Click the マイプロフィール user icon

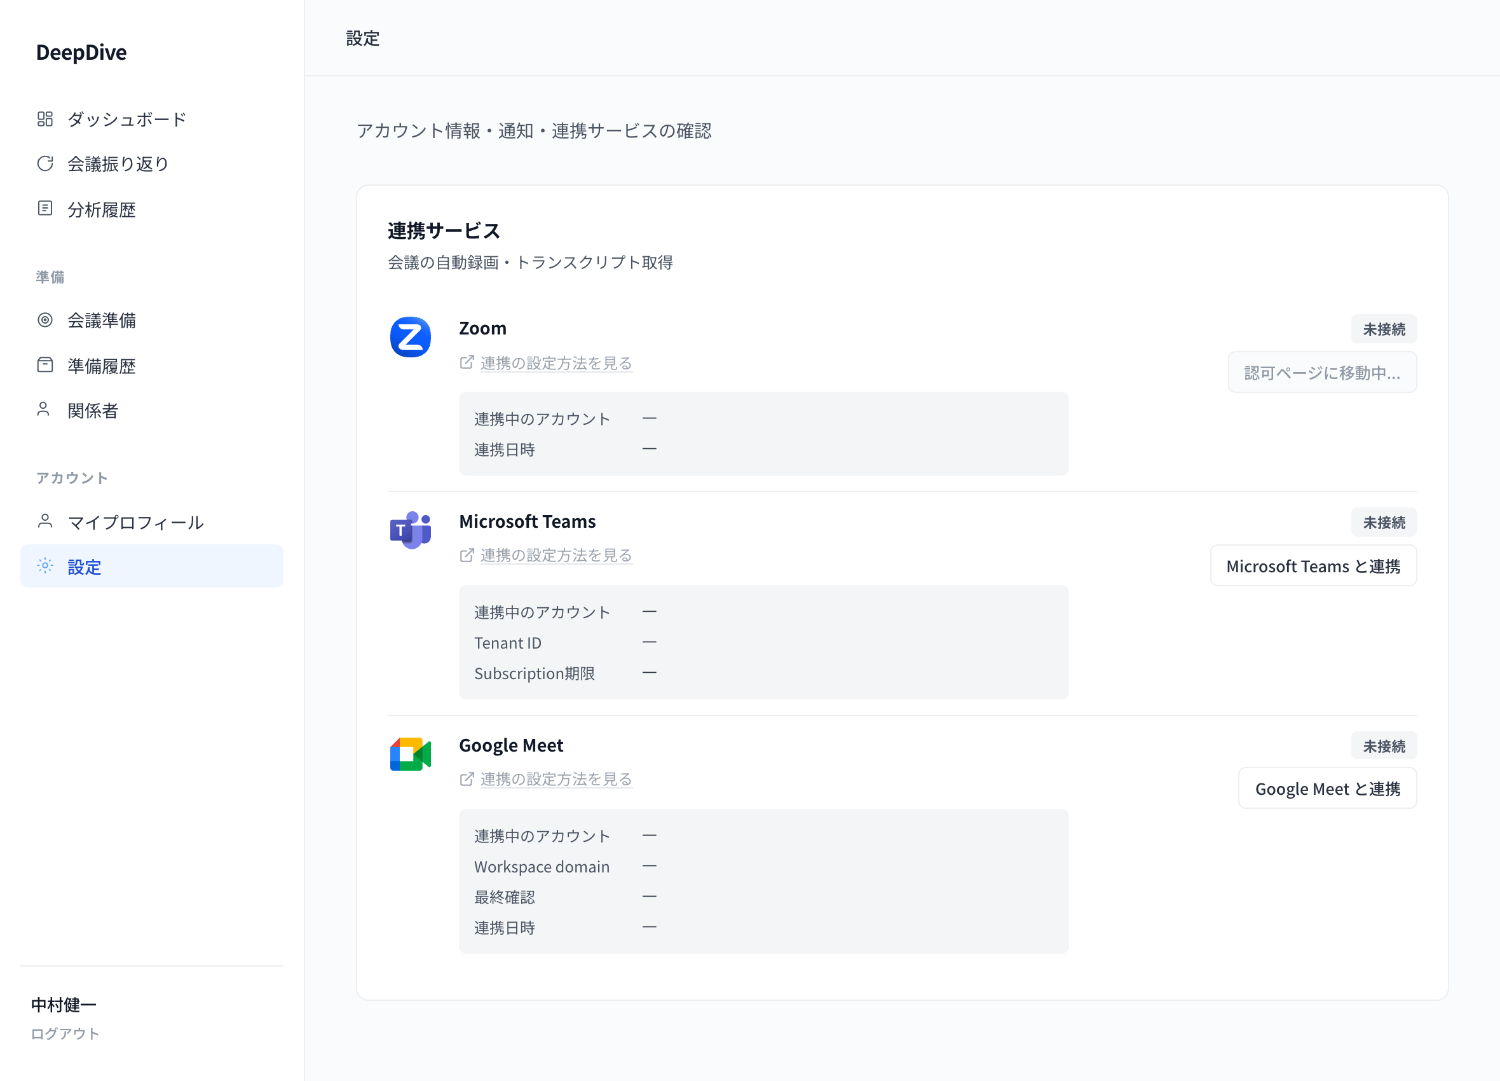pyautogui.click(x=45, y=521)
